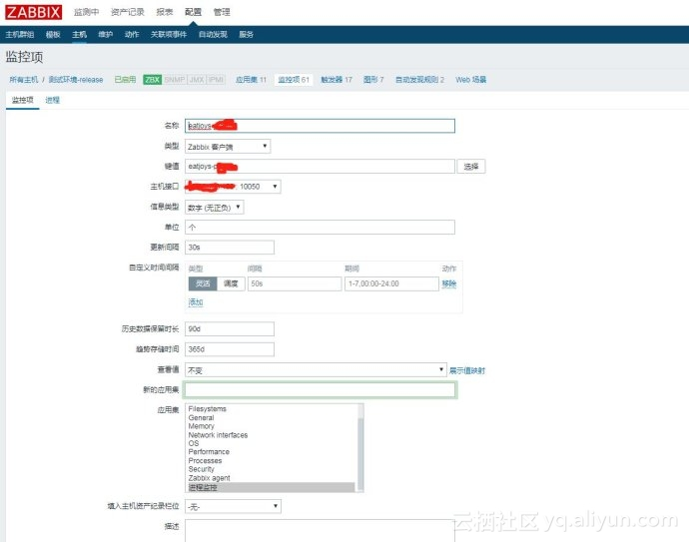The height and width of the screenshot is (542, 689).
Task: Click the green ZBX availability badge
Action: click(153, 80)
